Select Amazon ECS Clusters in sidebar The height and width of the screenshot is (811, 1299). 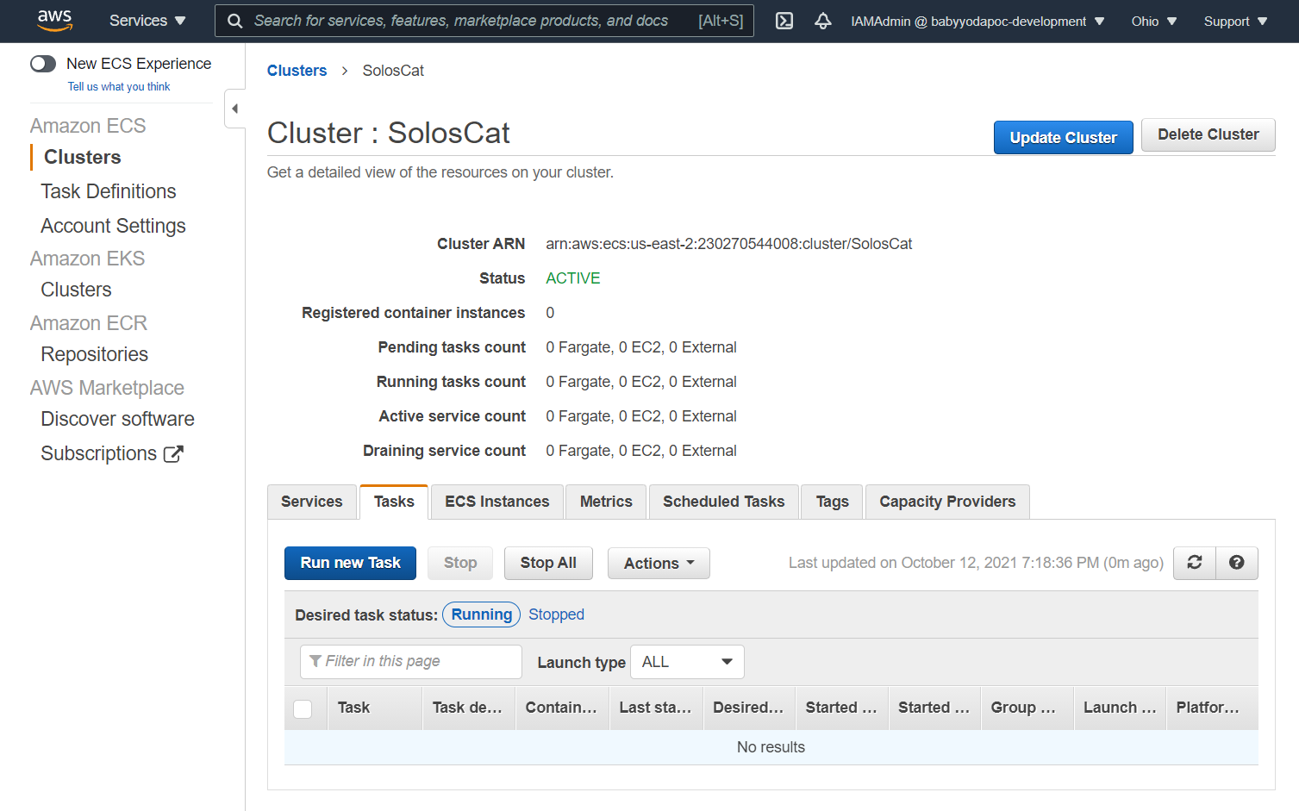[83, 157]
